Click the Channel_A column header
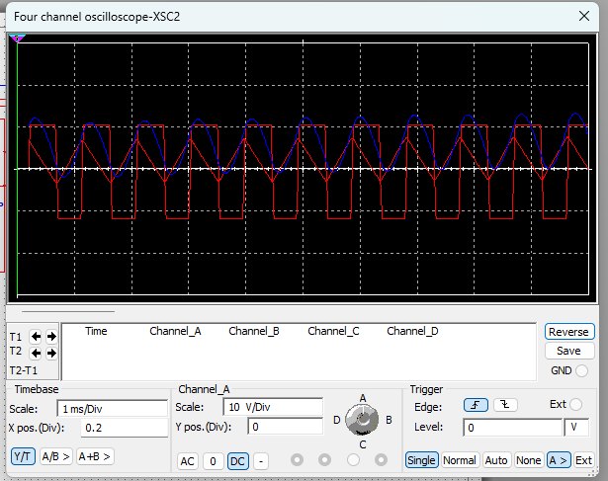 click(x=175, y=331)
